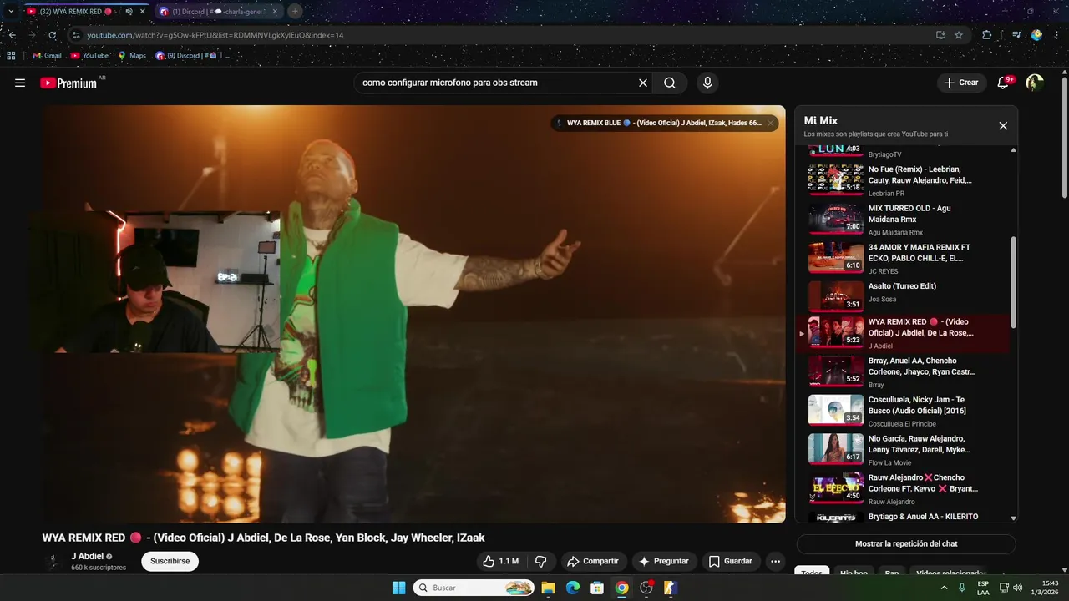Bookmark this page with the star icon

click(x=959, y=35)
